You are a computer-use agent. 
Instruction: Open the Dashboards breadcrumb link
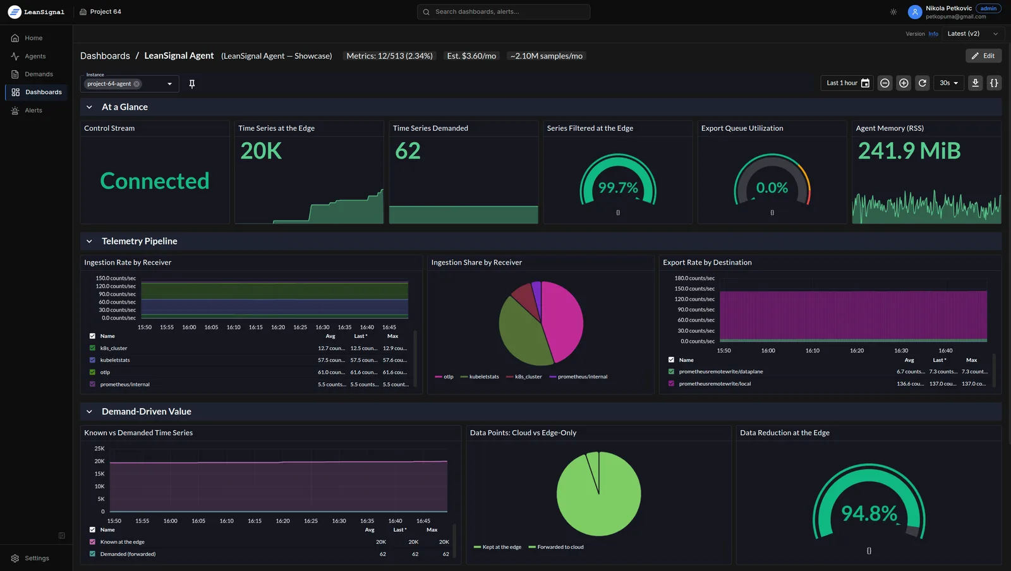(x=105, y=56)
